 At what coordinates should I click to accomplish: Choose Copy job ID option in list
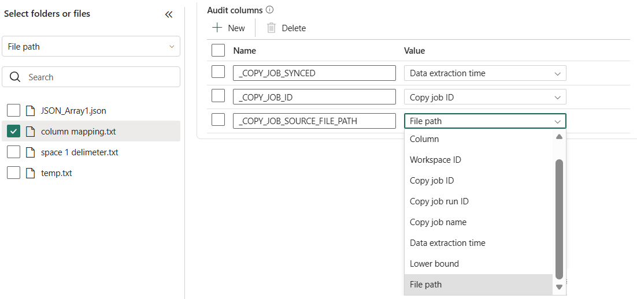[x=479, y=181]
